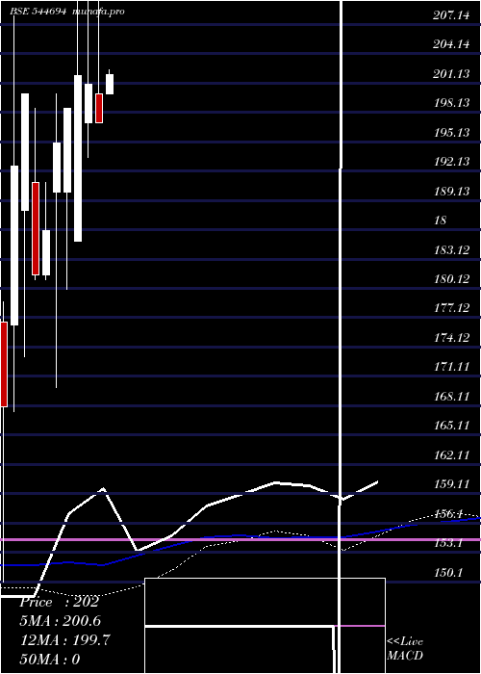The image size is (481, 674).
Task: Select the 165.11 price axis label
Action: click(x=451, y=426)
